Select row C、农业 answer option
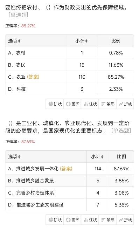Viewport: 139px width, 229px height. (70, 77)
